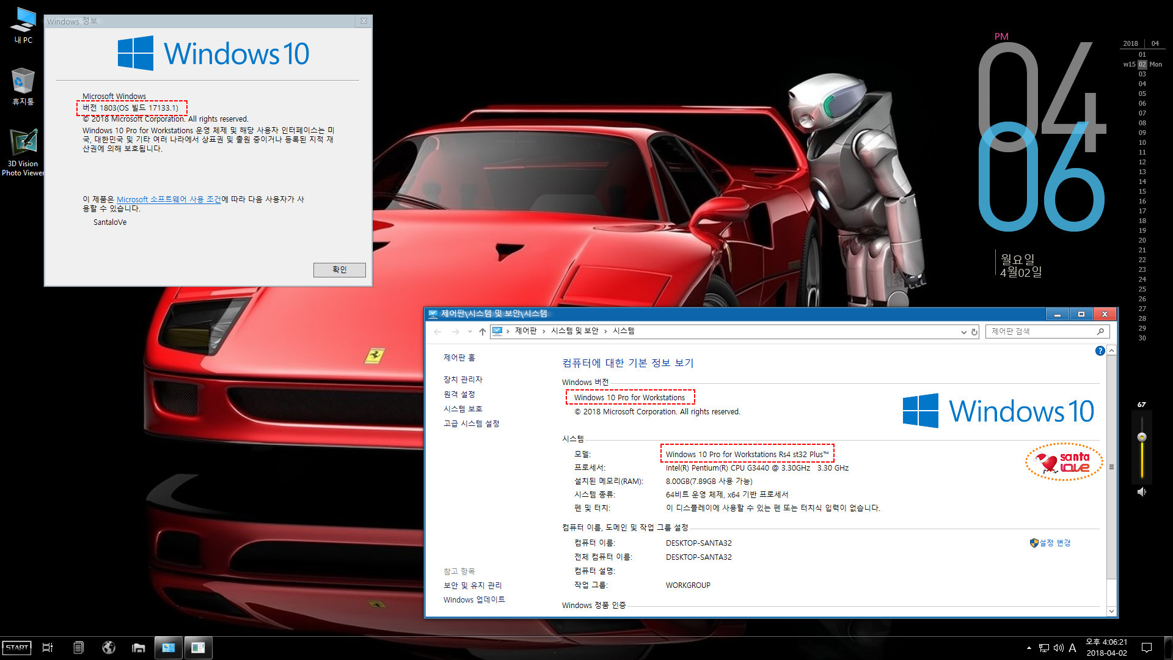
Task: Switch to Control Panel system taskbar window
Action: pos(169,648)
